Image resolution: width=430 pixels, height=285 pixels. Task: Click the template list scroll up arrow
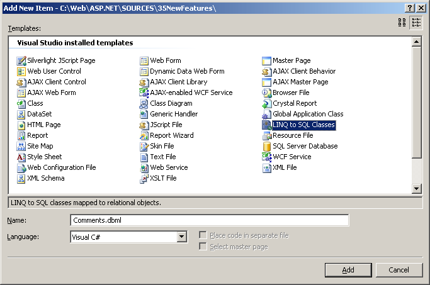pyautogui.click(x=416, y=42)
